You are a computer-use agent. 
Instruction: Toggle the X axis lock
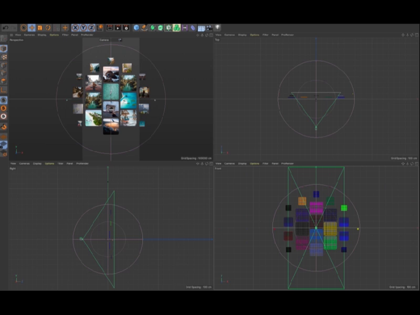tap(75, 27)
